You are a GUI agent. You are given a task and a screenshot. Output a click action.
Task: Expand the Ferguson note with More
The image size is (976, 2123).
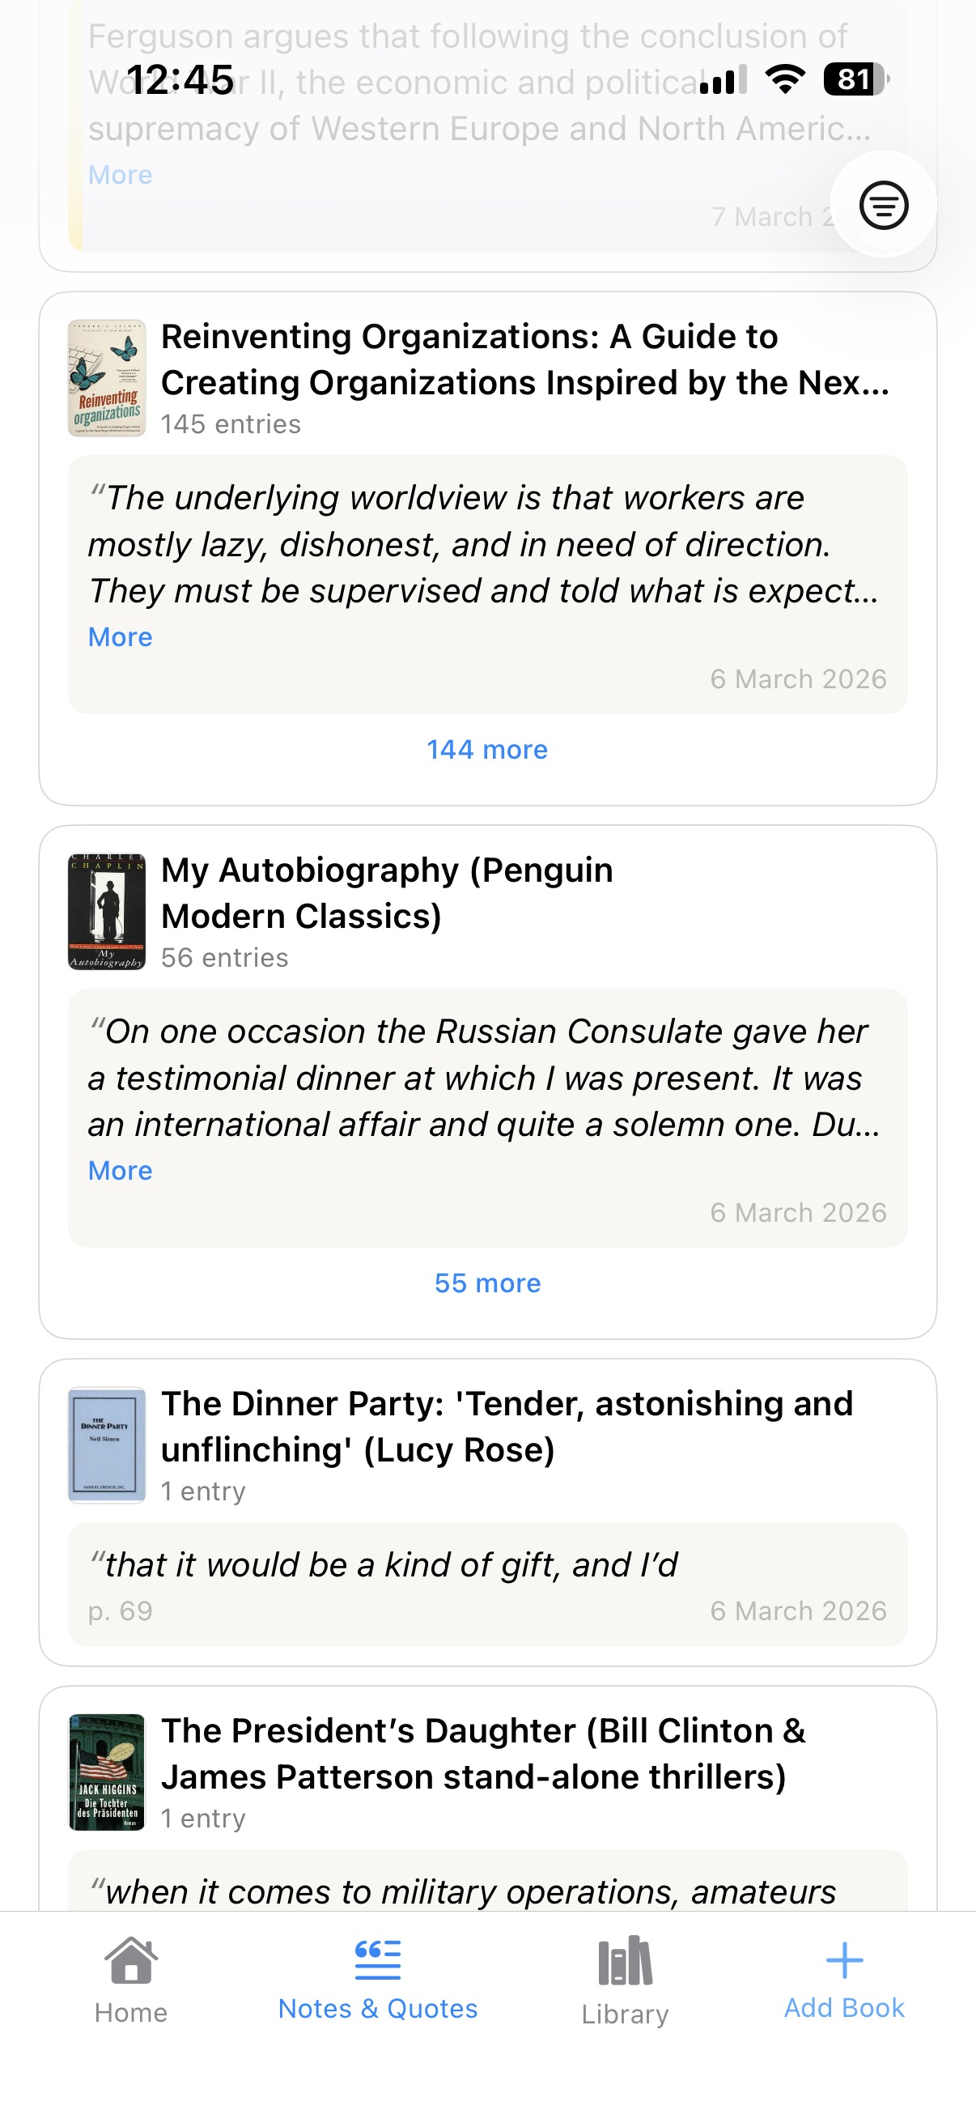[x=121, y=175]
